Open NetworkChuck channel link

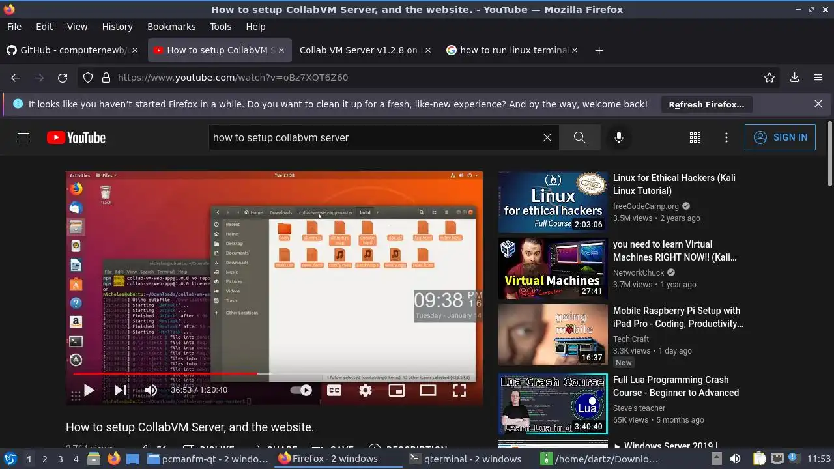coord(639,273)
